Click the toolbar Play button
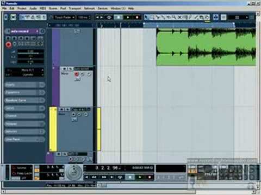This screenshot has height=195, width=261. click(x=128, y=17)
